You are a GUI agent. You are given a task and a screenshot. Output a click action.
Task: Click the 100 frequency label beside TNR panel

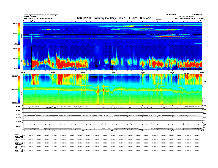[205, 81]
